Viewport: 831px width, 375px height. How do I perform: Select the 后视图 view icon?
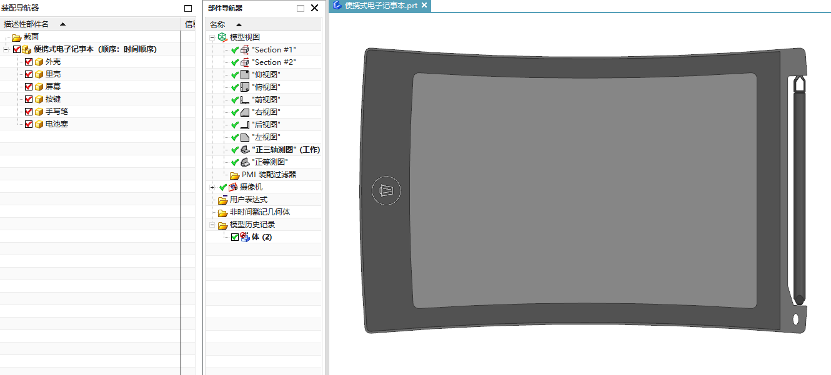point(245,125)
